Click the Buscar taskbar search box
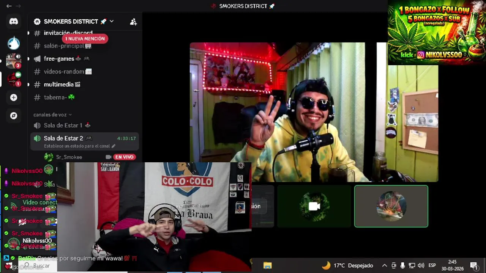Viewport: 486px width, 273px height. pos(38,266)
